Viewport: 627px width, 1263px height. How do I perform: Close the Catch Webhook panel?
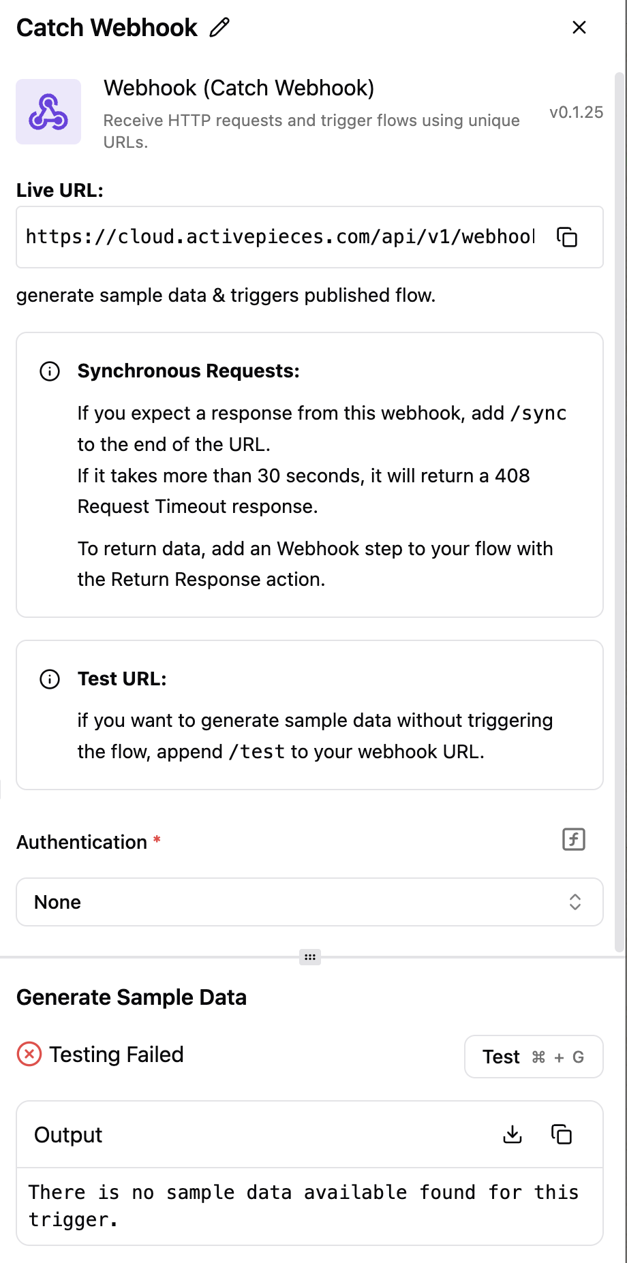click(579, 28)
